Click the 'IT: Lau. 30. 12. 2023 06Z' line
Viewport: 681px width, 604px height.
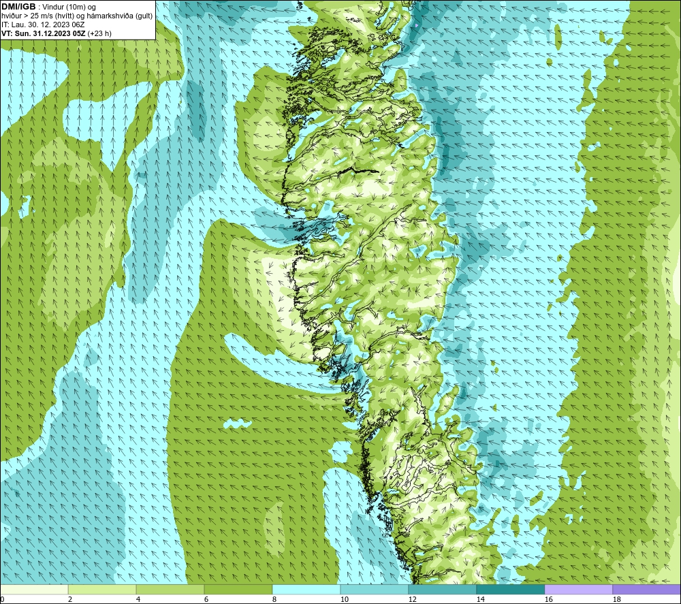pyautogui.click(x=43, y=25)
